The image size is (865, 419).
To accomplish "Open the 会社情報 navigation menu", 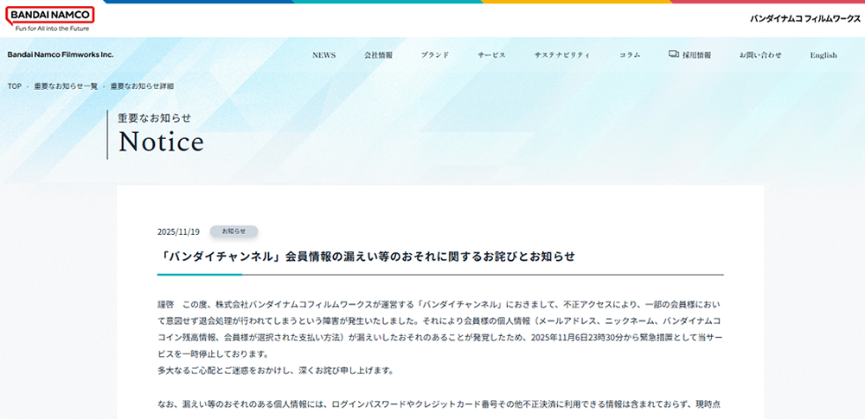I will pyautogui.click(x=378, y=55).
